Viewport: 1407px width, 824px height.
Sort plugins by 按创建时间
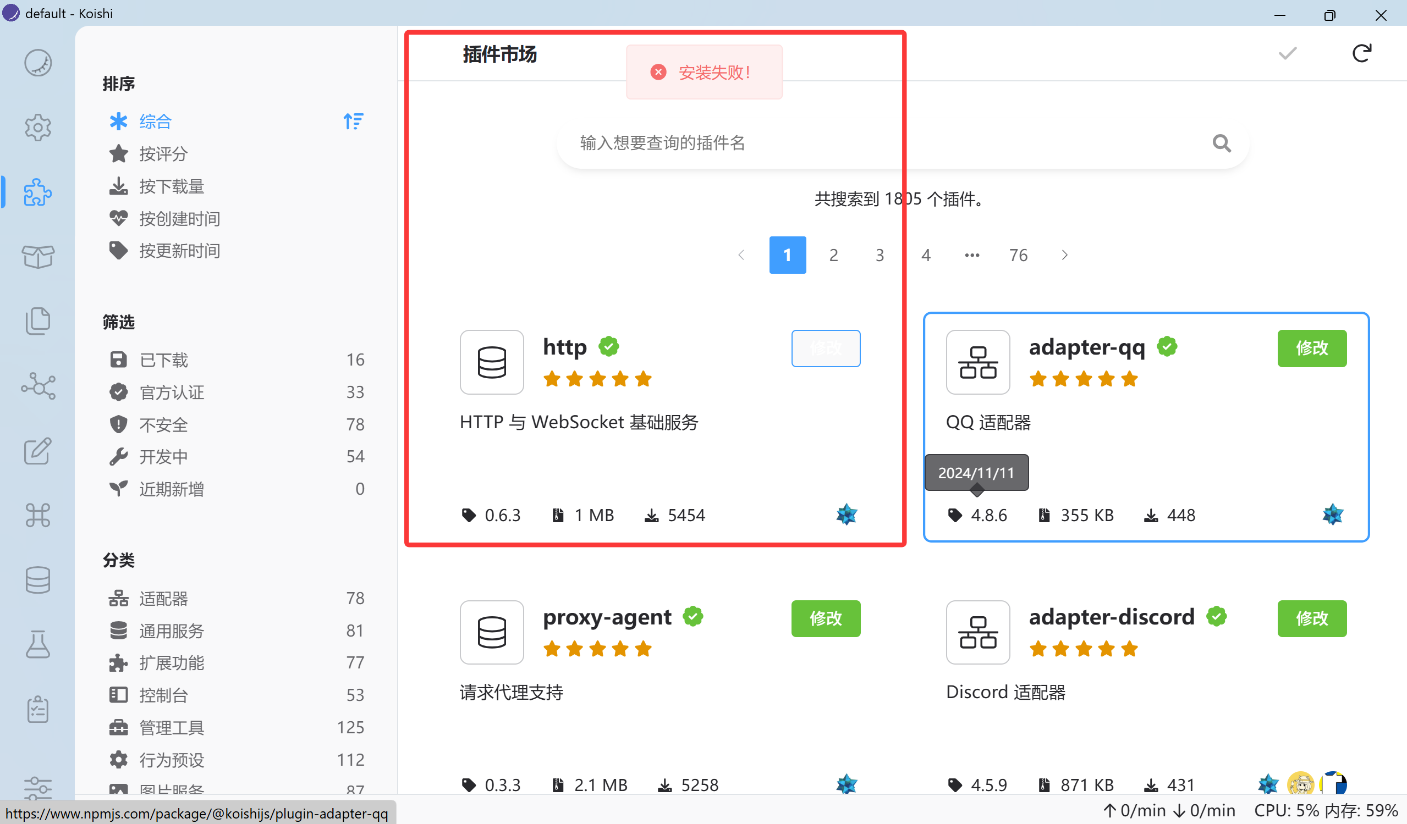[x=236, y=218]
